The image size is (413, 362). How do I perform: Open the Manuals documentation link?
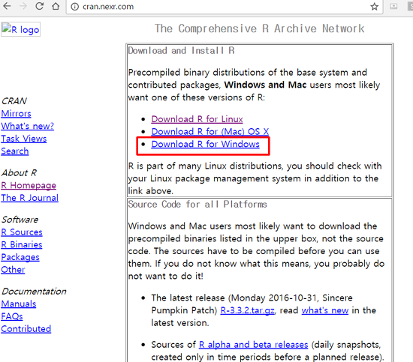pos(19,304)
